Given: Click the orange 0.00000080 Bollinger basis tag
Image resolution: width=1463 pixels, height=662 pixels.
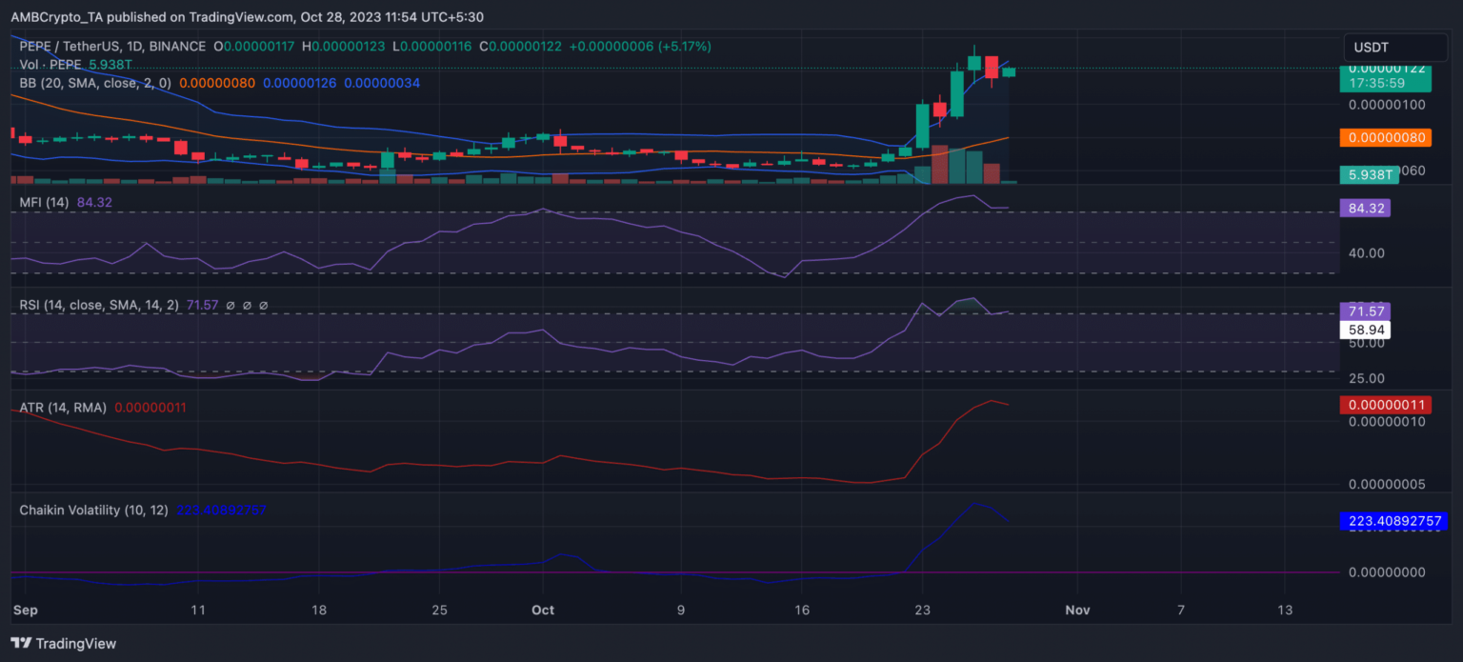Looking at the screenshot, I should pyautogui.click(x=1385, y=137).
